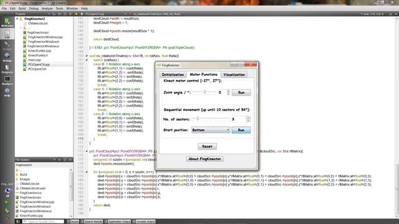Open FingKinectorWindow.ui in project tree

click(x=43, y=46)
